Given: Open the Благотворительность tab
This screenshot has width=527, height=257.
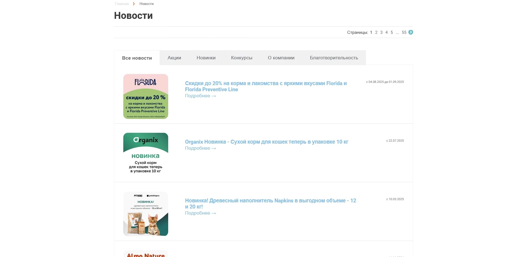Looking at the screenshot, I should pyautogui.click(x=334, y=58).
